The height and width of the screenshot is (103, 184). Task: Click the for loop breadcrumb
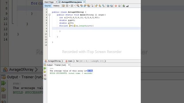click(x=90, y=61)
